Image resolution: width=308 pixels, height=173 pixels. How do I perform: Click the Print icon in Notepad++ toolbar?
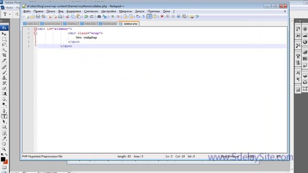(60, 17)
